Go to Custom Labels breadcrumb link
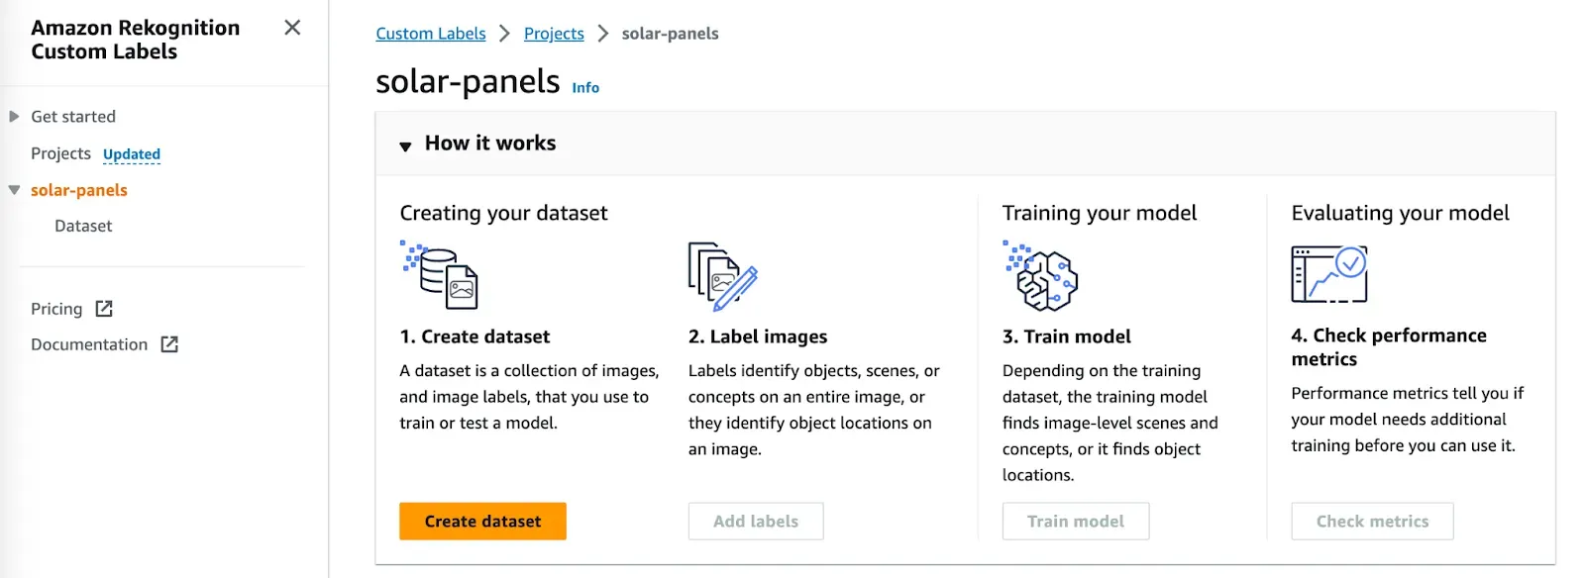1585x578 pixels. [x=431, y=34]
